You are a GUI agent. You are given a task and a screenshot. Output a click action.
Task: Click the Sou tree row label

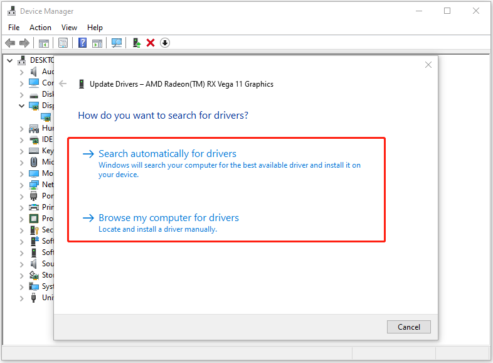pos(48,264)
